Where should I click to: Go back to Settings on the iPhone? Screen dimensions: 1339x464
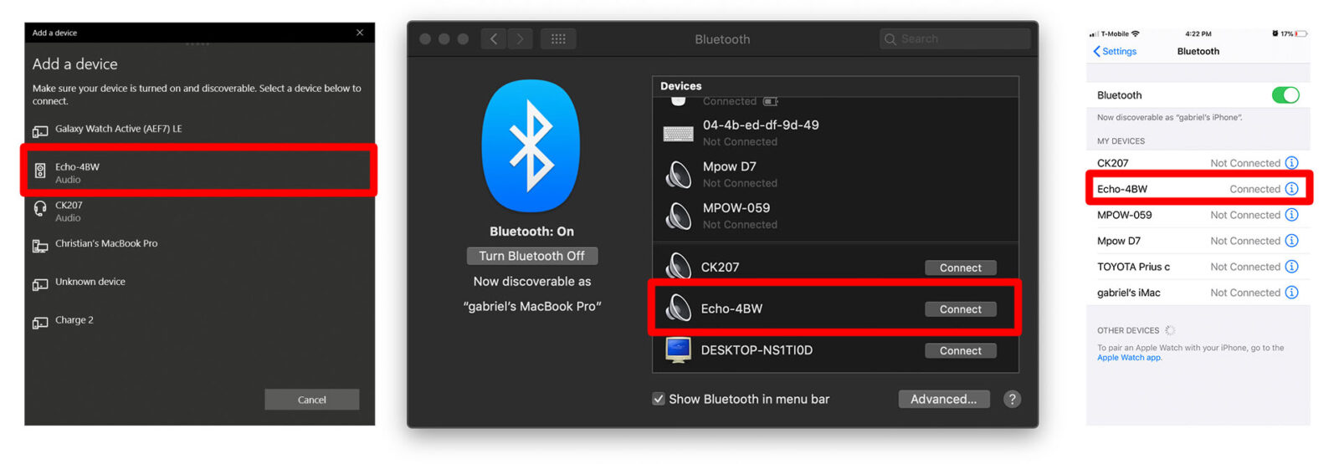click(x=1115, y=51)
